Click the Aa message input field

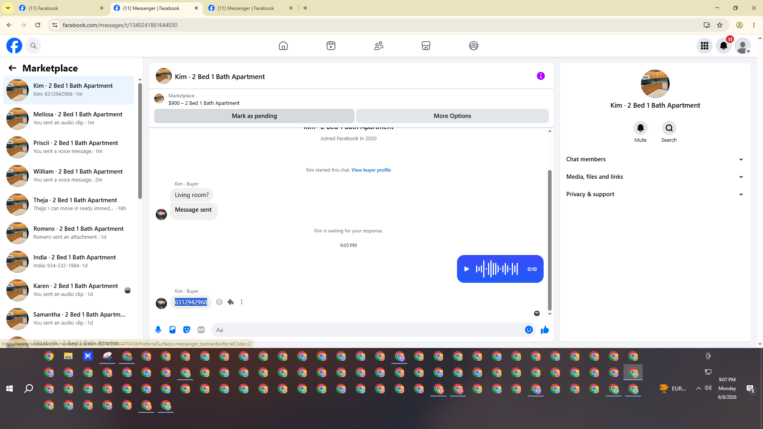[368, 330]
